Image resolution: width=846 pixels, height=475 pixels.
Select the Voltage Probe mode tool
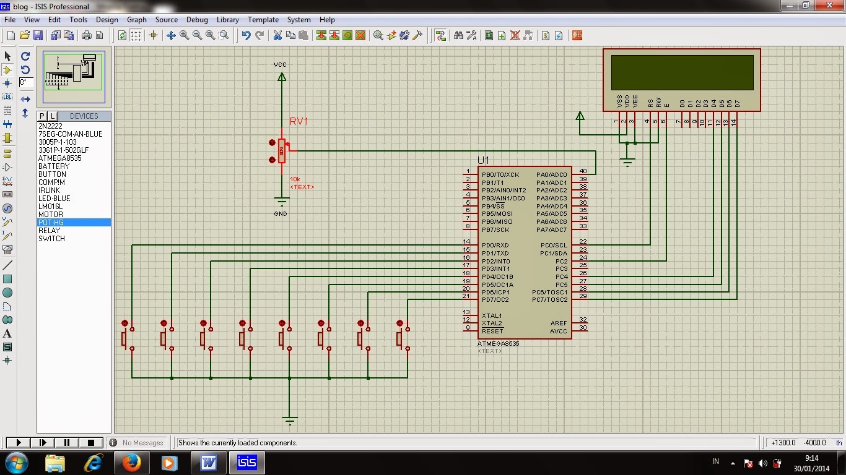click(7, 222)
